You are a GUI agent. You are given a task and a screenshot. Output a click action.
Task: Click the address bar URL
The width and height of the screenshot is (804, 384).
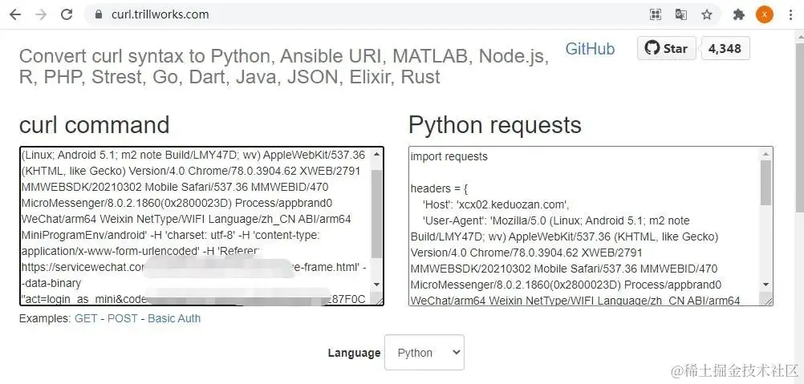(160, 14)
